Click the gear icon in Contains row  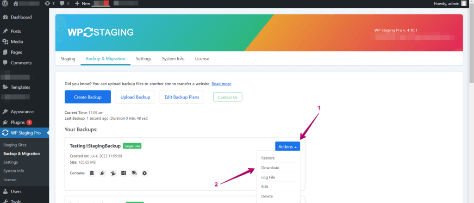(x=145, y=173)
